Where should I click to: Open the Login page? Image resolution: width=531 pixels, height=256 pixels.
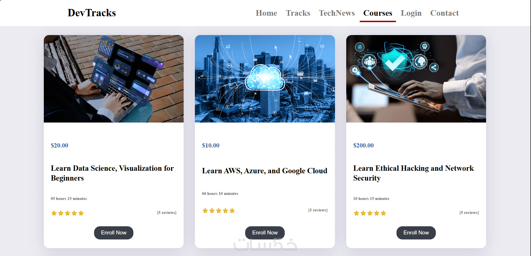click(x=411, y=13)
